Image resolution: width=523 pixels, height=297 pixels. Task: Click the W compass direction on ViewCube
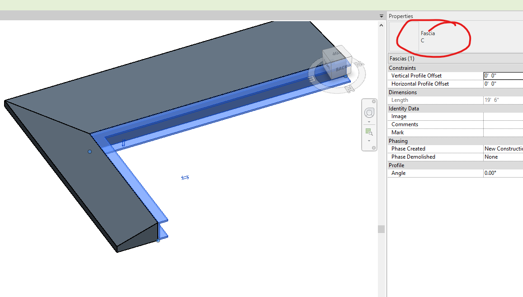point(359,64)
